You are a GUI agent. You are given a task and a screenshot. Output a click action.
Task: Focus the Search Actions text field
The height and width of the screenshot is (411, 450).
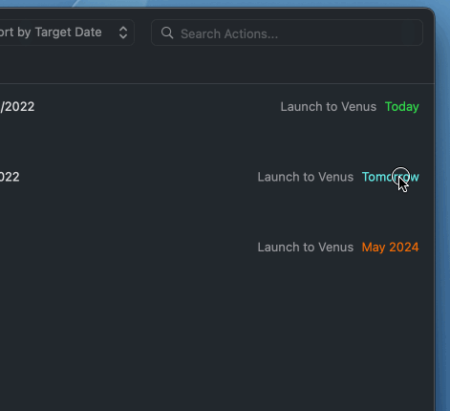pyautogui.click(x=287, y=32)
